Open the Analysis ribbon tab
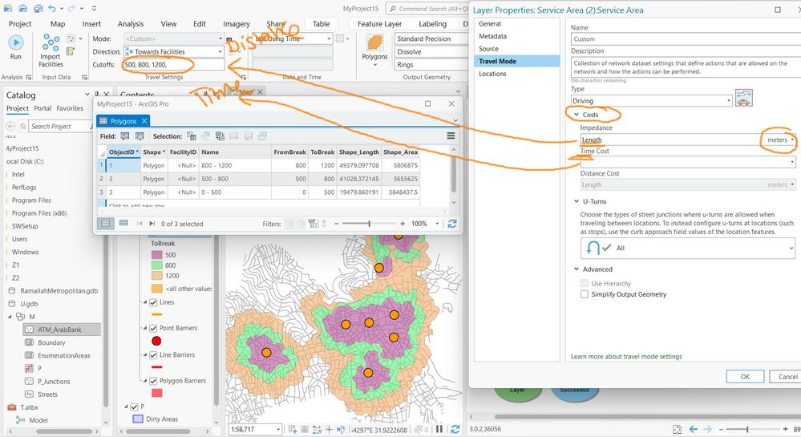801x437 pixels. (130, 23)
